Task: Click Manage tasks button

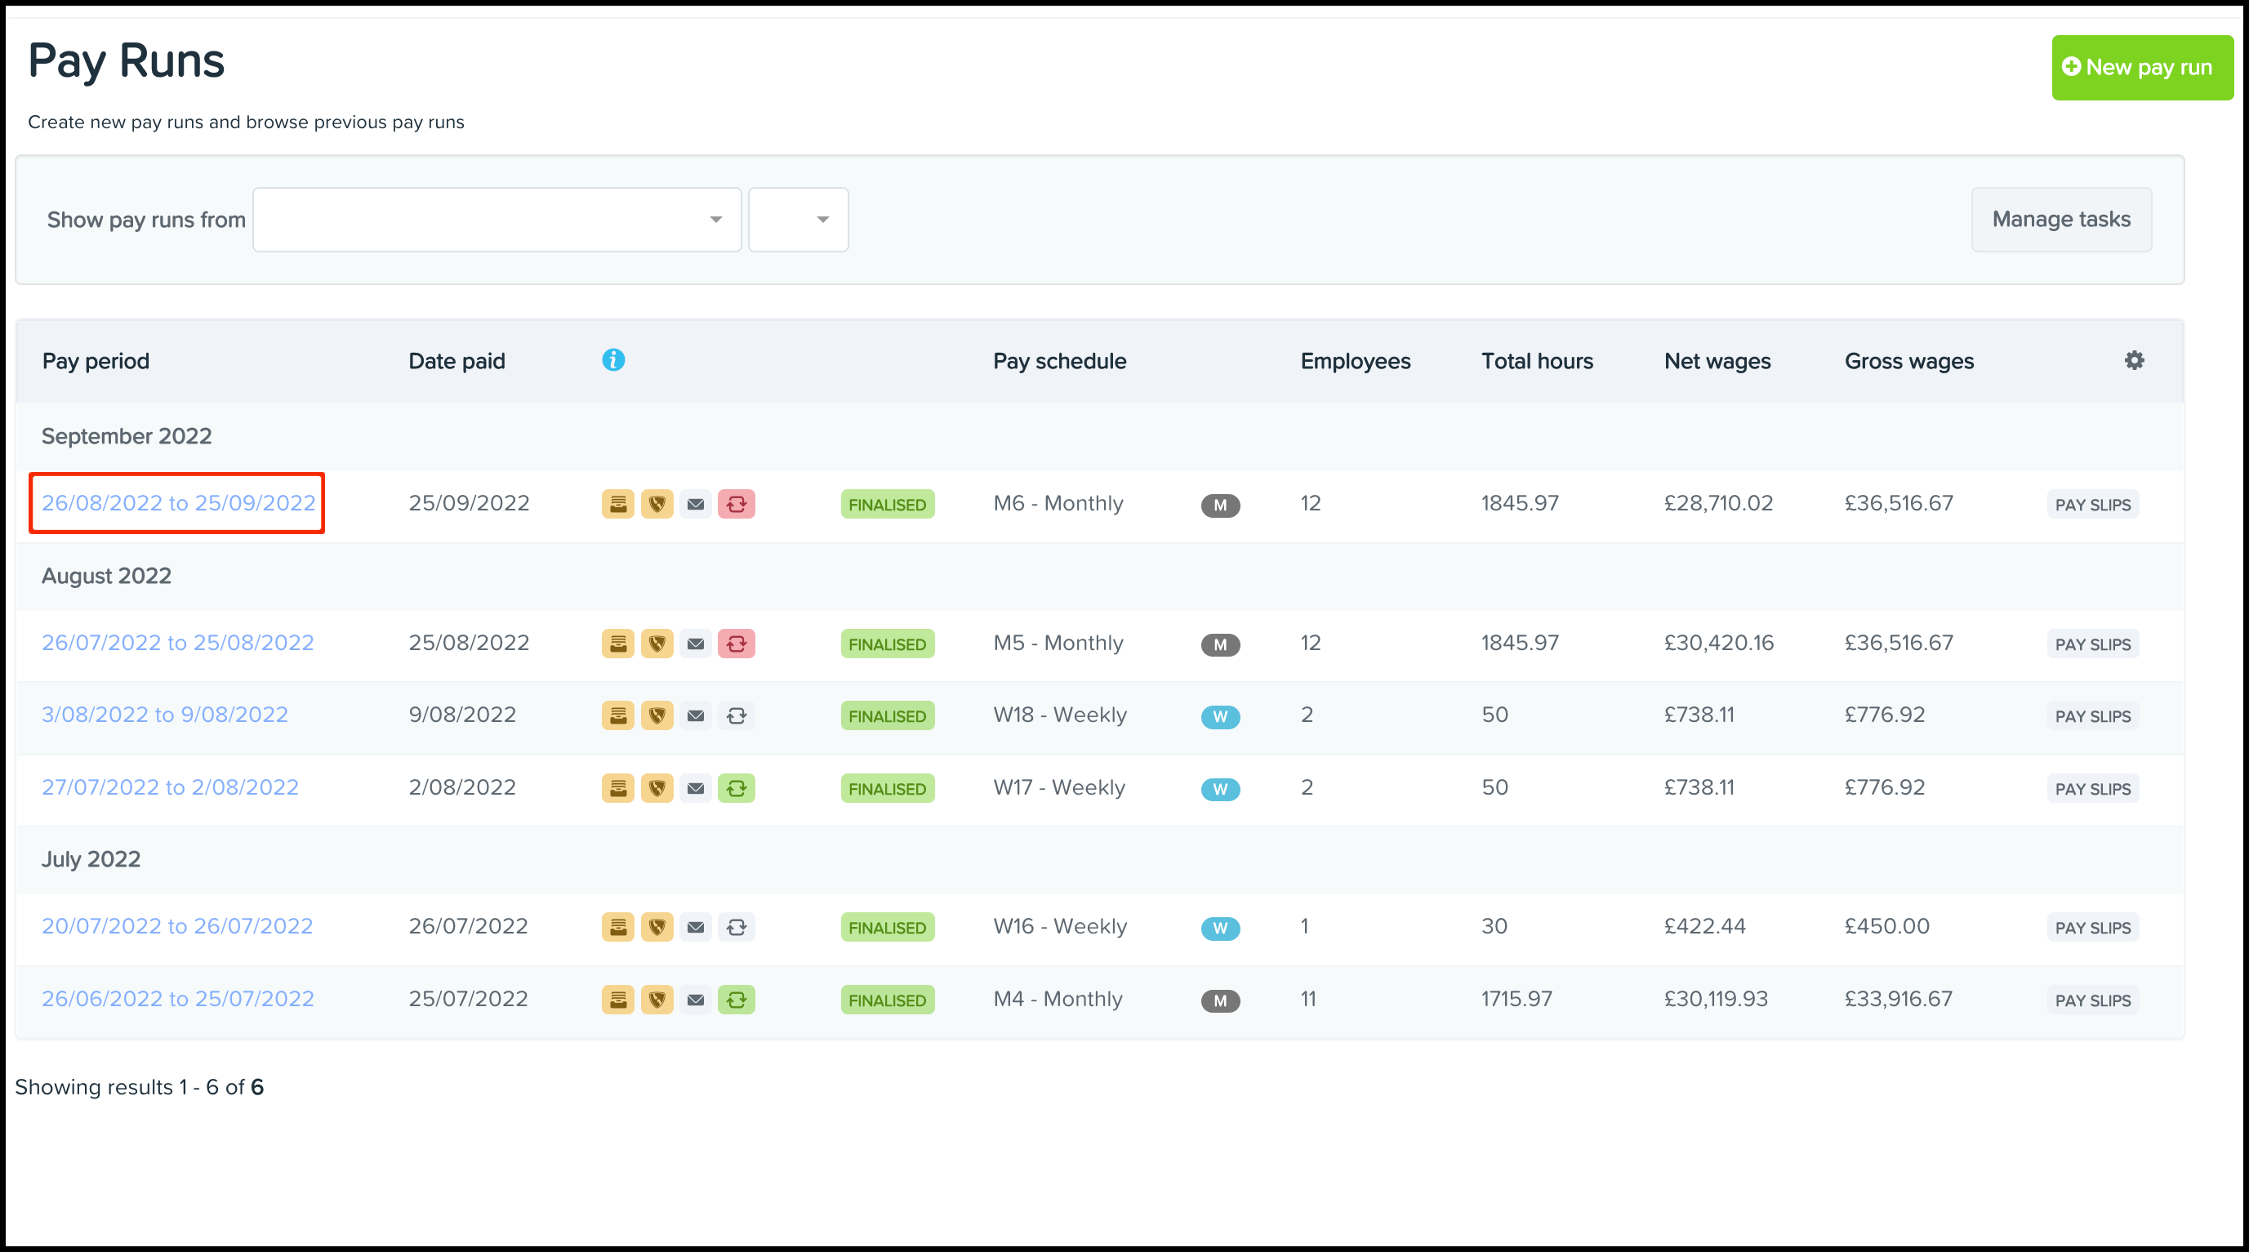Action: [x=2060, y=219]
